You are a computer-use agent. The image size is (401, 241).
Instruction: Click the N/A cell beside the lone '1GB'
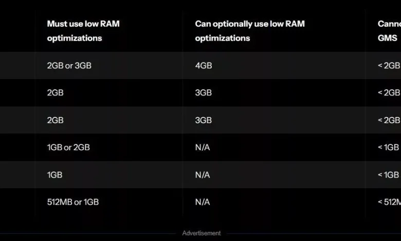pyautogui.click(x=202, y=175)
